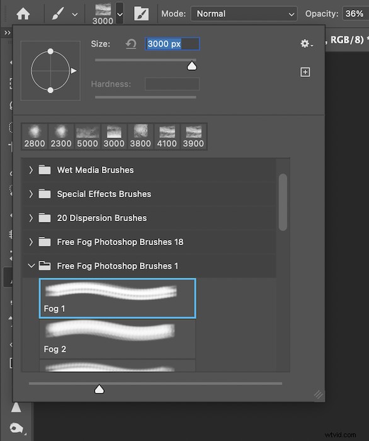
Task: Click the brush angle and roundness preview
Action: (x=50, y=71)
